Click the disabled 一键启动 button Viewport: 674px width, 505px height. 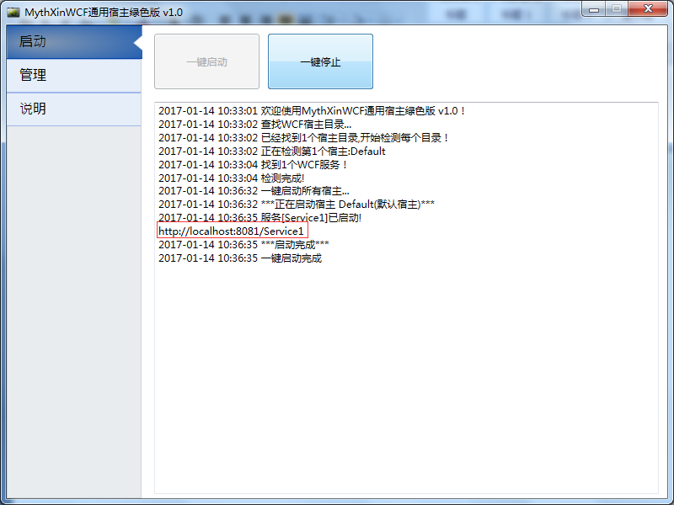206,61
